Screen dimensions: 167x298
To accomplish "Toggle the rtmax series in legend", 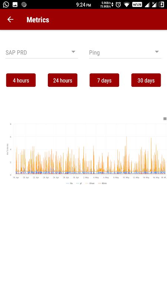I will (90, 183).
